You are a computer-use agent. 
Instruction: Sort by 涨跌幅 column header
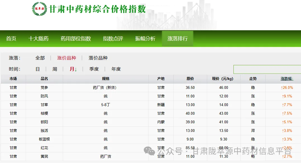point(287,79)
